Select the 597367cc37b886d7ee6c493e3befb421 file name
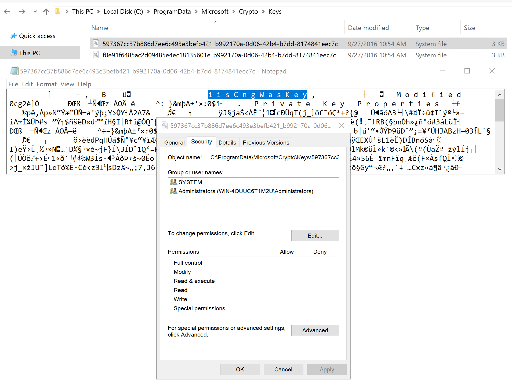Image resolution: width=512 pixels, height=384 pixels. (x=220, y=44)
